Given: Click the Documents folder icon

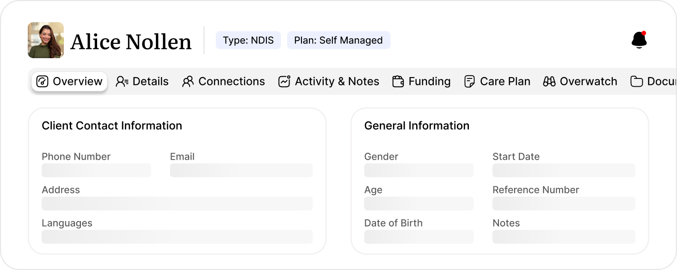Looking at the screenshot, I should (637, 82).
